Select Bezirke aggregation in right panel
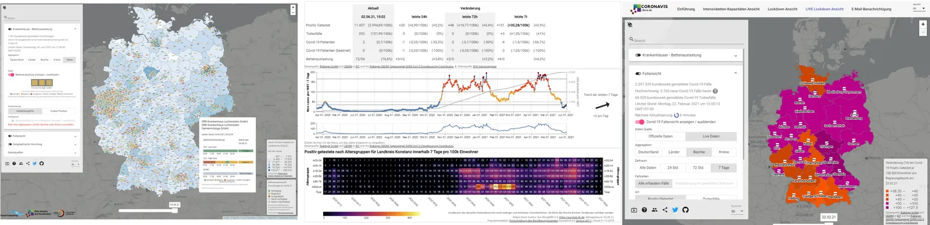 699,152
